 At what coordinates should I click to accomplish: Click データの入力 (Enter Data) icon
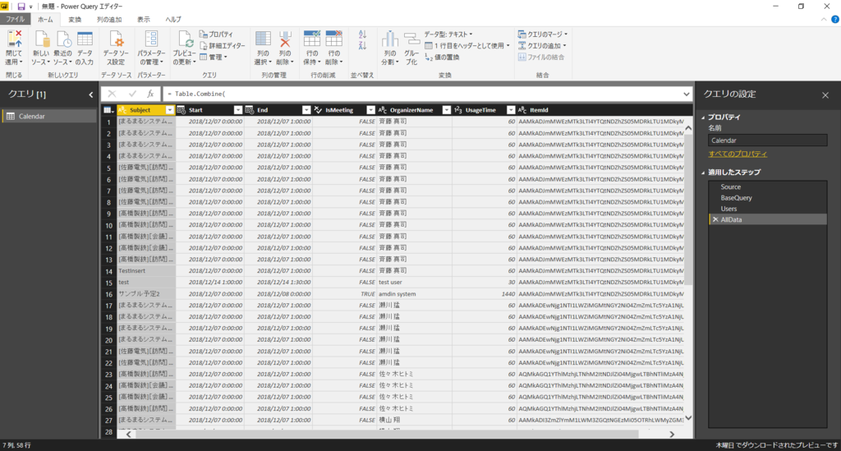(85, 39)
